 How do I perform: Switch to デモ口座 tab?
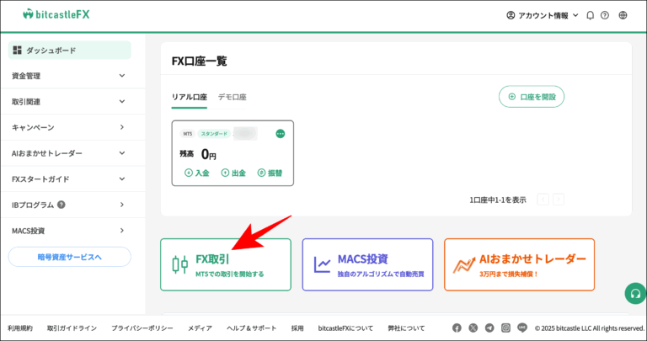233,98
